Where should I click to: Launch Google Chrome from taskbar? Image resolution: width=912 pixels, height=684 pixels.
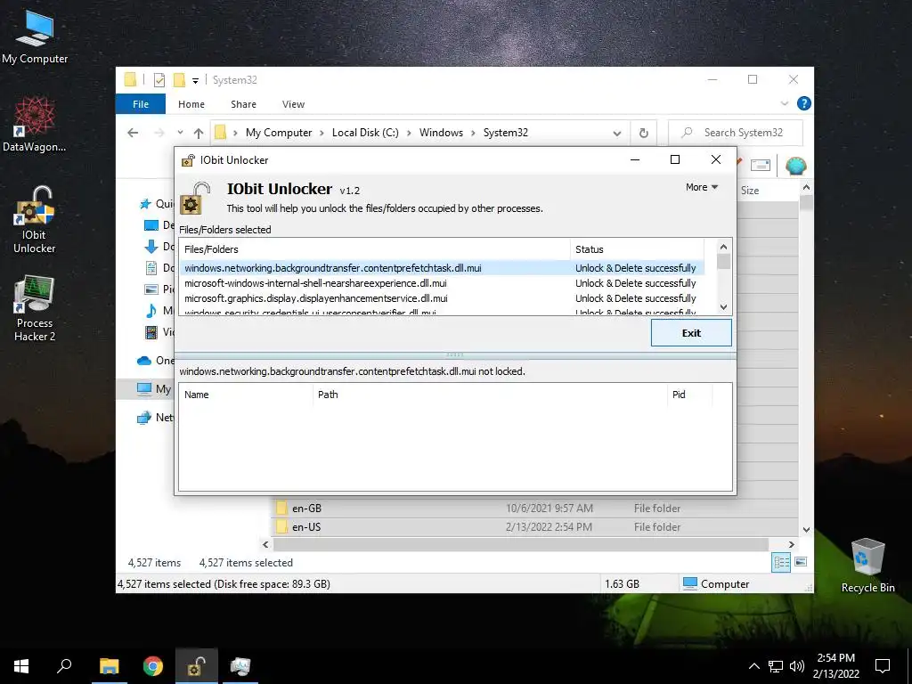tap(153, 666)
